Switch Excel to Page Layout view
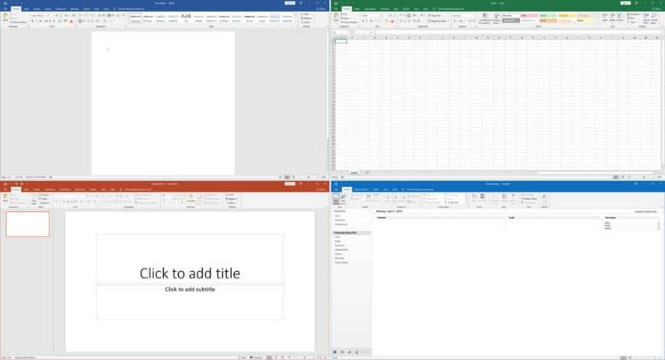 point(623,177)
